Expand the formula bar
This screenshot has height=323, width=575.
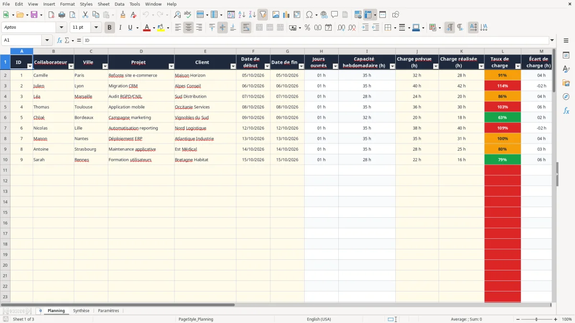pyautogui.click(x=552, y=41)
